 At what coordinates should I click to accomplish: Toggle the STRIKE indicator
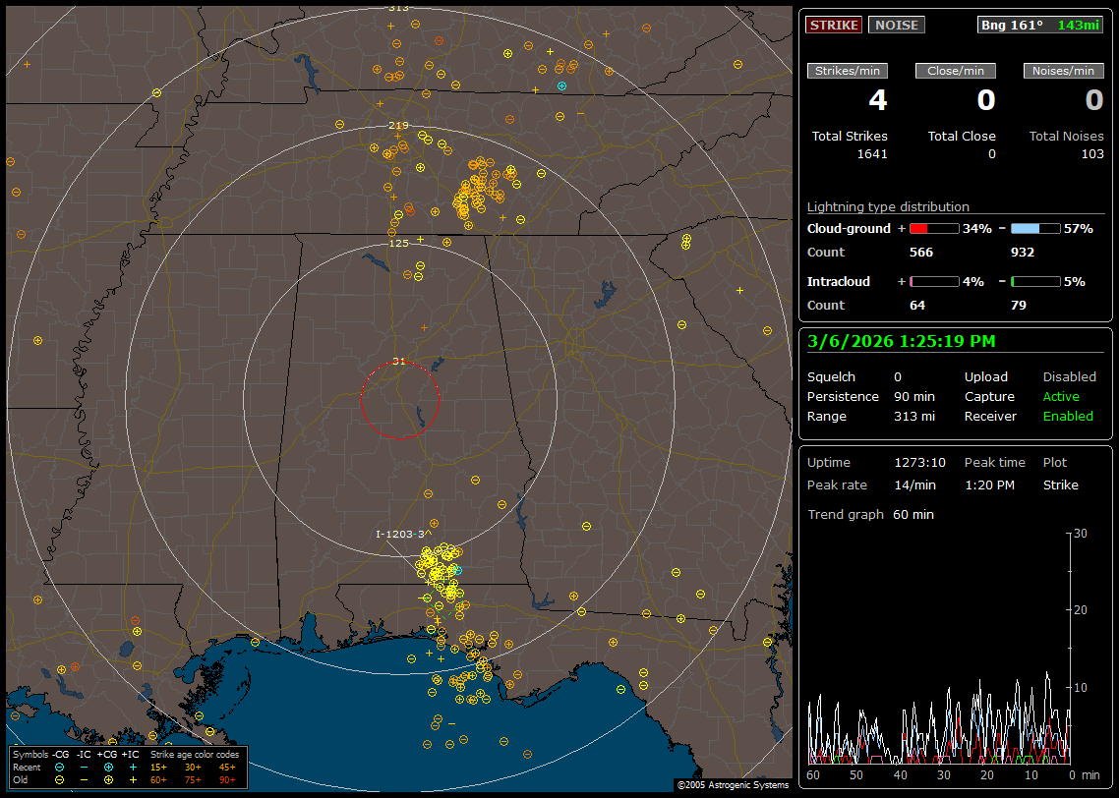(834, 25)
